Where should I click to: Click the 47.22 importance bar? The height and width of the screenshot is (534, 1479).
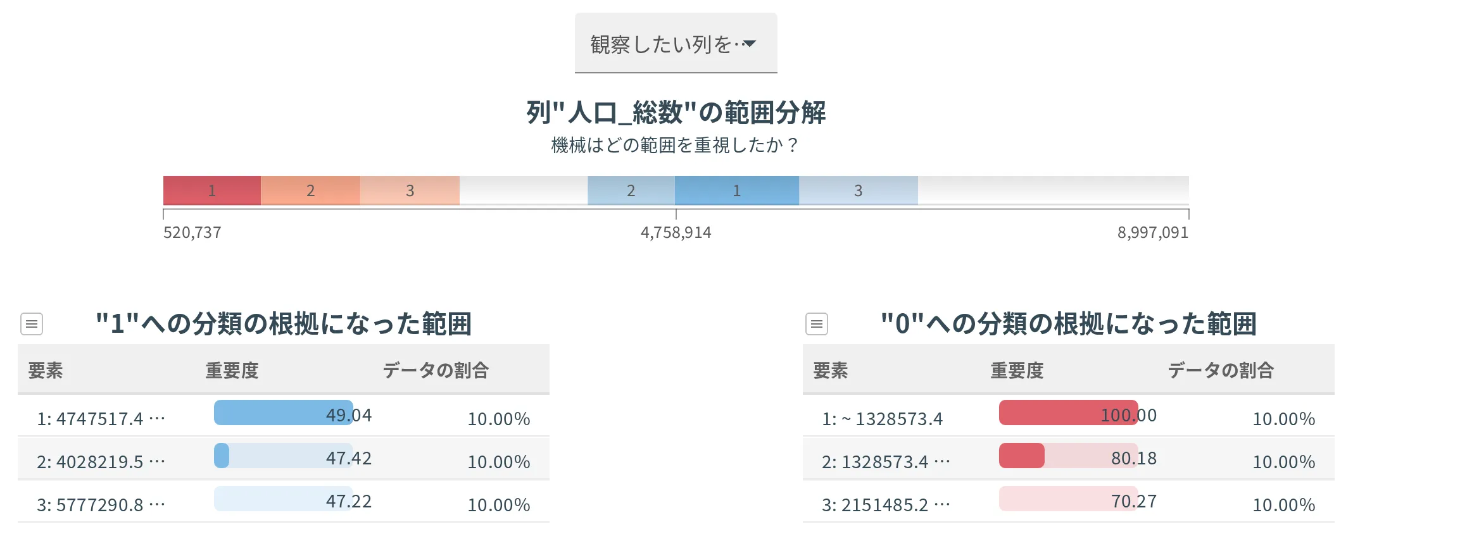click(284, 499)
